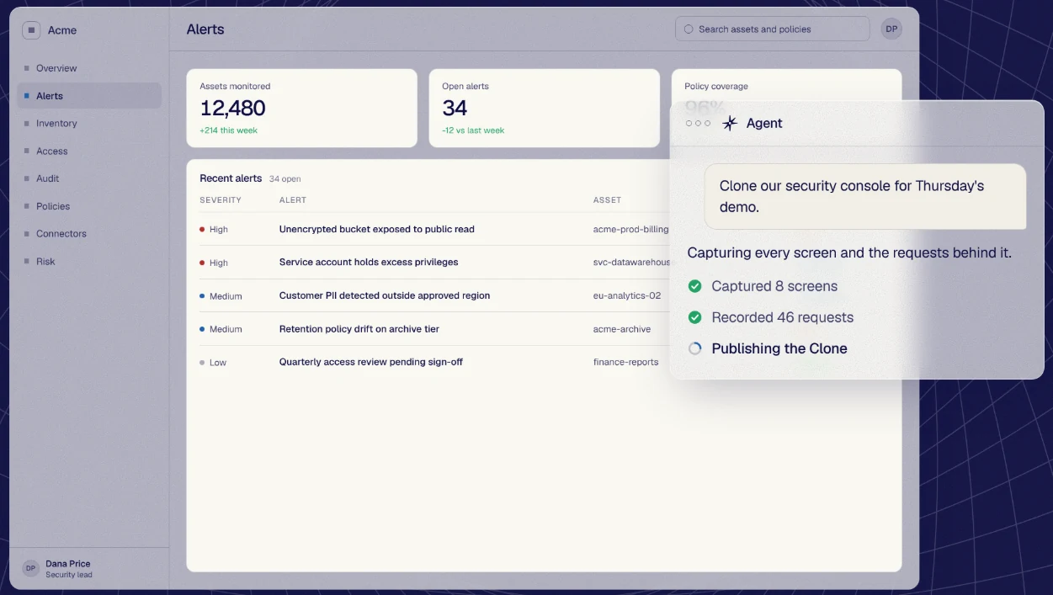Click the Agent window three-dot controls
This screenshot has width=1053, height=595.
[x=698, y=123]
